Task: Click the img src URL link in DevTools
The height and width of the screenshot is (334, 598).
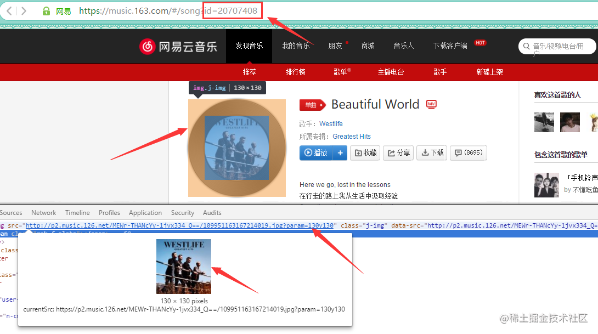Action: 179,225
